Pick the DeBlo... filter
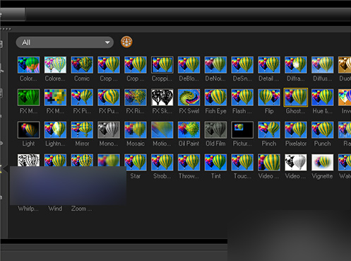Screen dimensions: 351x261 [189, 65]
